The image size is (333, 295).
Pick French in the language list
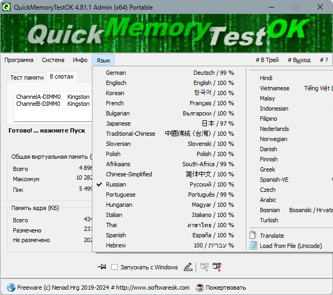click(x=169, y=103)
